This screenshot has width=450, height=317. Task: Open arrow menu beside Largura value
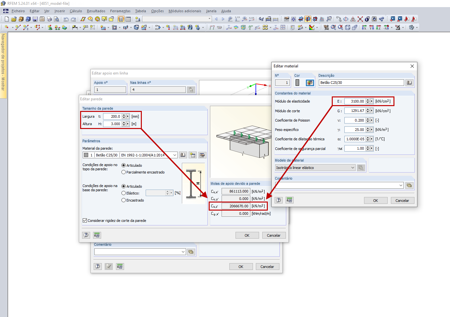[x=128, y=116]
